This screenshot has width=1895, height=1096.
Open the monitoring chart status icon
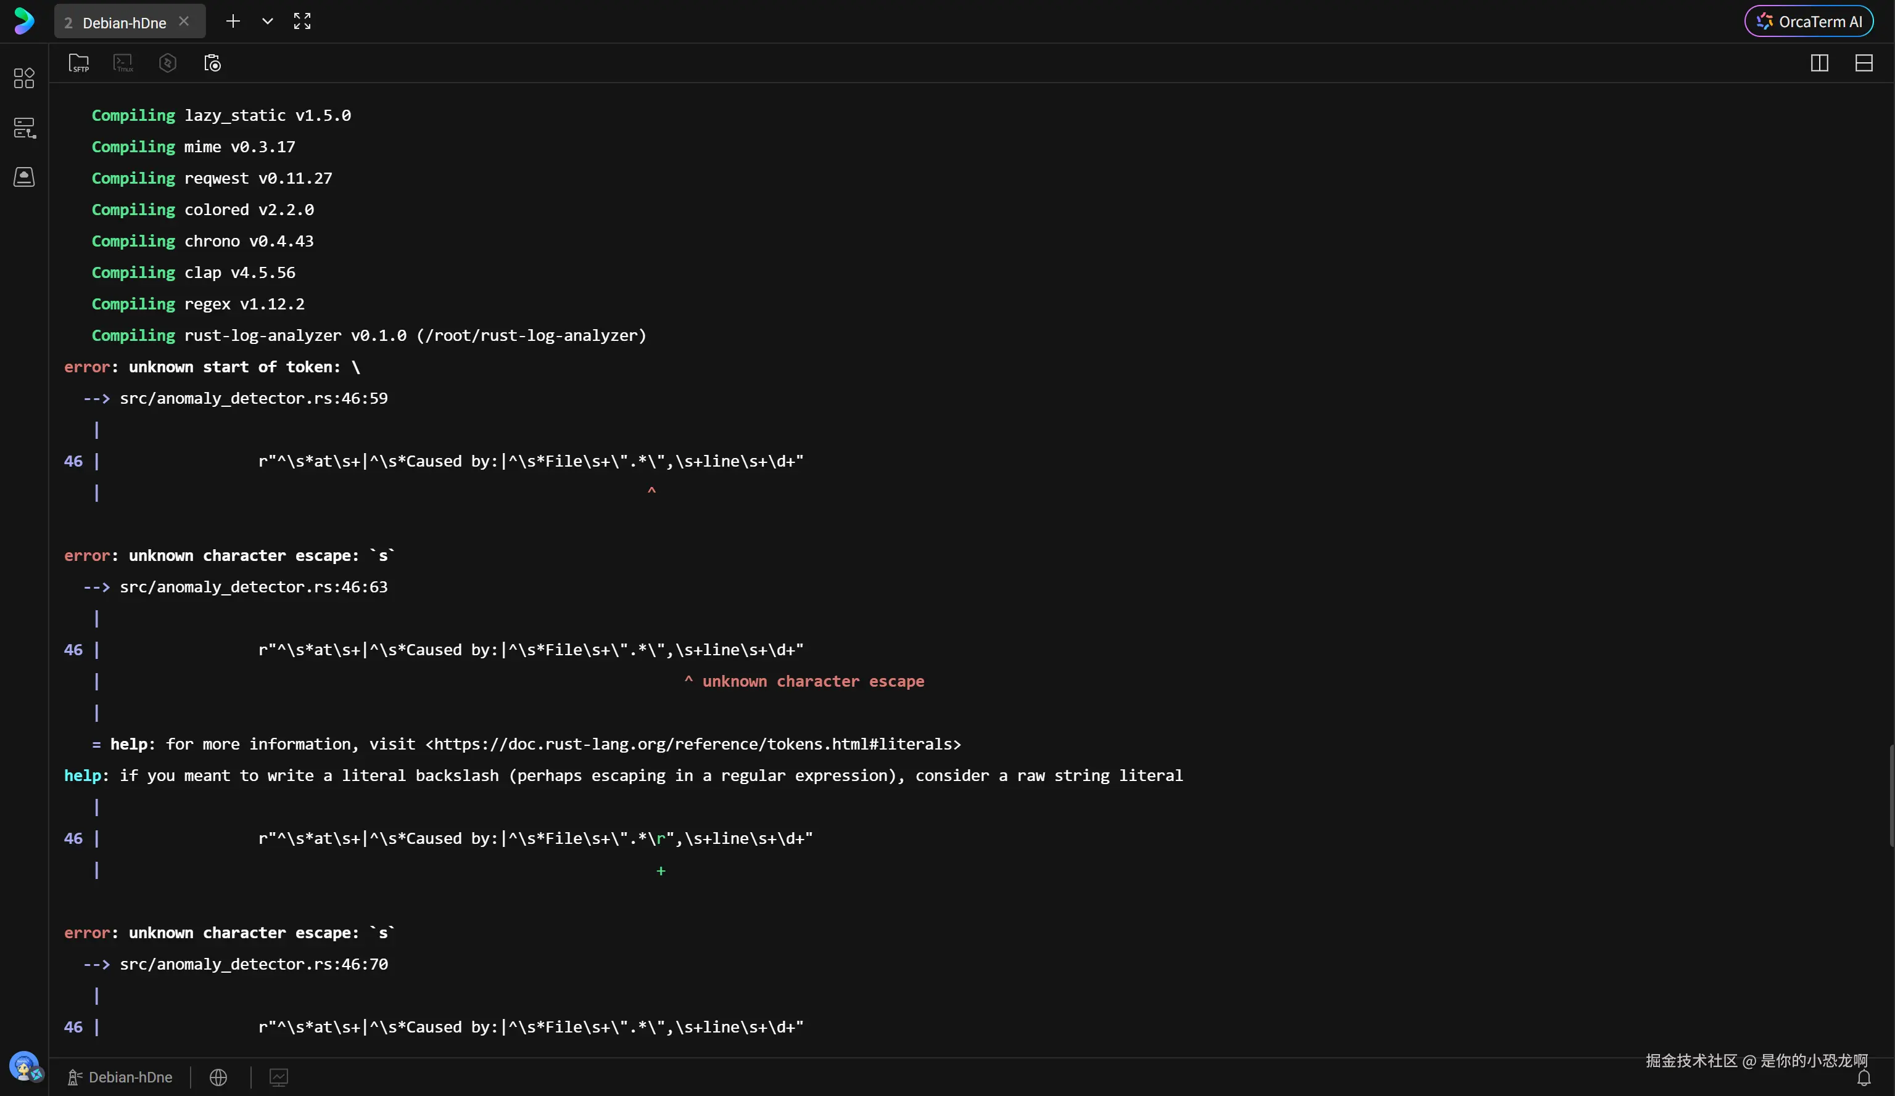(x=278, y=1078)
